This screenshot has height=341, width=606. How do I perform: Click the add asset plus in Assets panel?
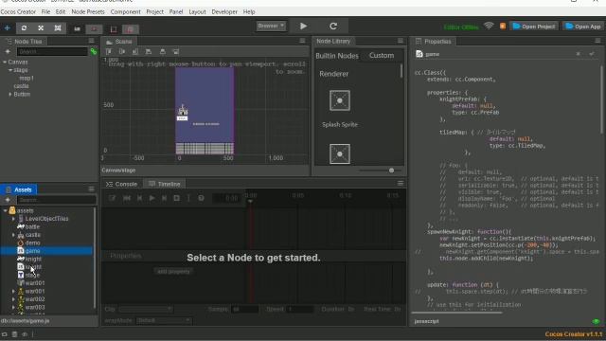[8, 200]
